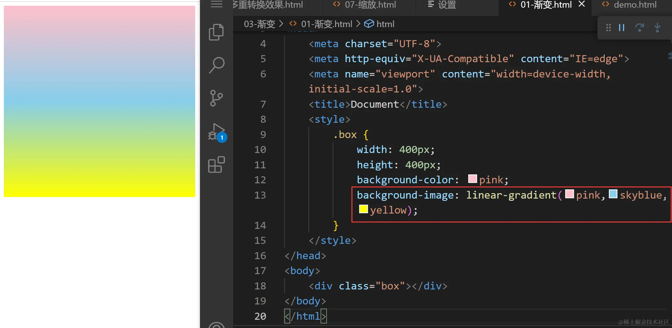Screen dimensions: 672x328
Task: Click the "X-UA-Compatible" attribute value
Action: 463,59
